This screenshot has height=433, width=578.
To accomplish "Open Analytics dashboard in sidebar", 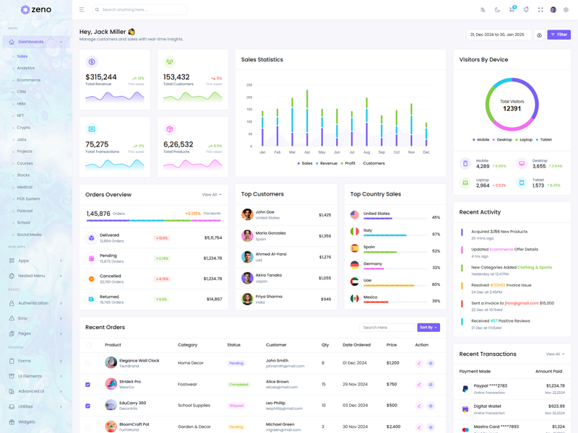I will [x=26, y=68].
